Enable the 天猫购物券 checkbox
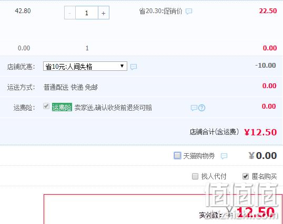Viewport: 283px width, 224px height. pos(177,155)
